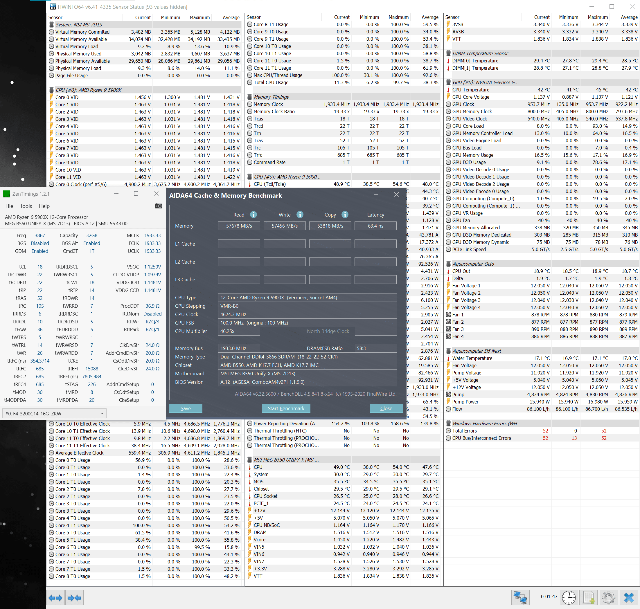Open the ZenTimings File menu
This screenshot has width=640, height=609.
click(x=9, y=206)
